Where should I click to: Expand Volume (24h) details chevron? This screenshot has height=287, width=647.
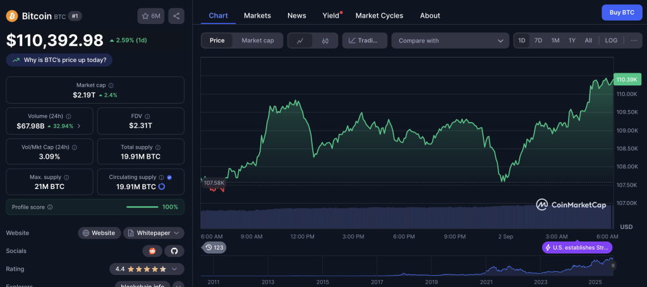pos(79,126)
